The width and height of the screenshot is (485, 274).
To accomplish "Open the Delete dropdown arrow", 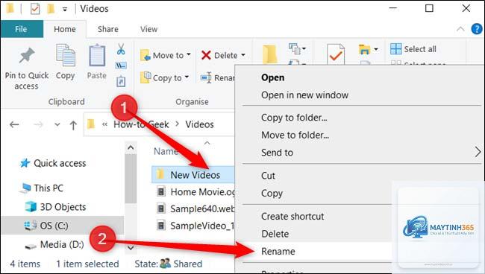I will [243, 55].
